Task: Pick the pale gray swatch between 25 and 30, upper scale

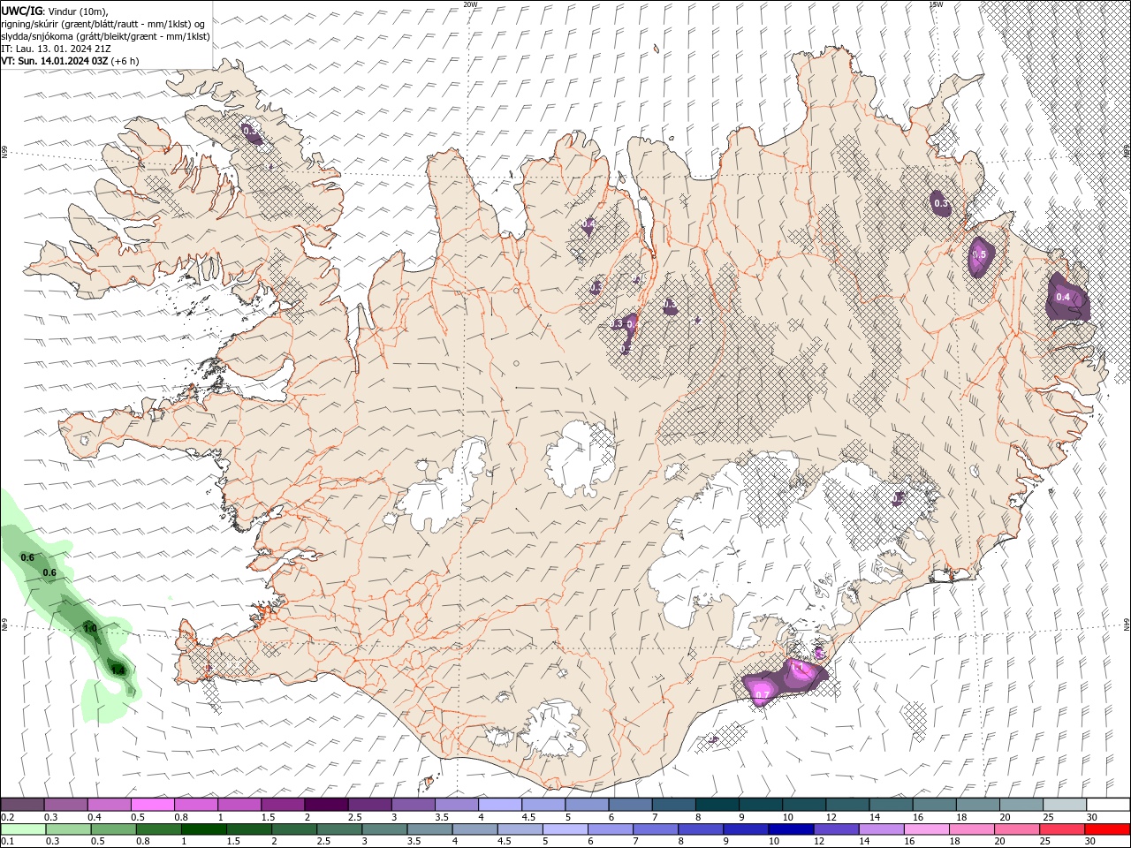Action: [x=1066, y=805]
